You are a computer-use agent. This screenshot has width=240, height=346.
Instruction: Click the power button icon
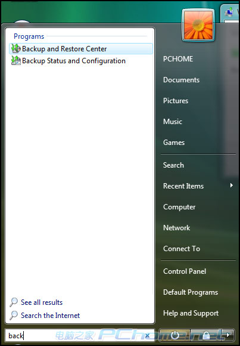[x=174, y=335]
